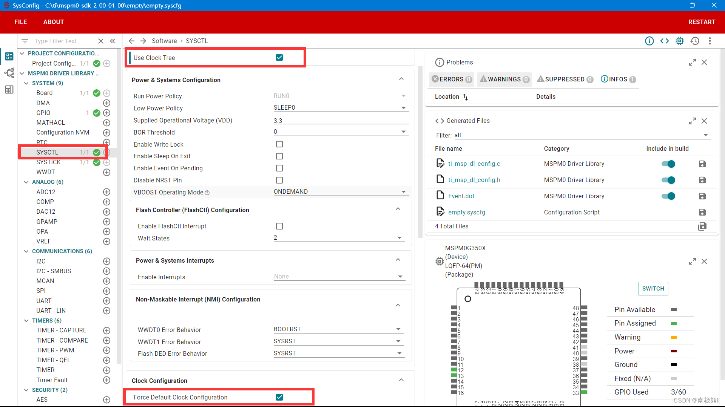
Task: Open empty.syscfg file link
Action: pyautogui.click(x=467, y=212)
